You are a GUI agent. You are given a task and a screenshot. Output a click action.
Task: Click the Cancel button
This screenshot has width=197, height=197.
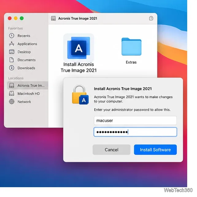coord(111,150)
